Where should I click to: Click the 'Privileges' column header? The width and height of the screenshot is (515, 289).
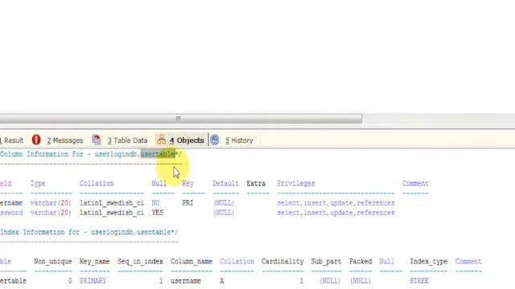[296, 184]
